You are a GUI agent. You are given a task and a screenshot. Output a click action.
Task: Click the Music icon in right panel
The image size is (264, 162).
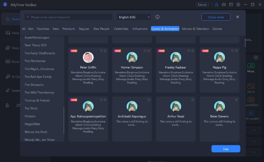pyautogui.click(x=251, y=66)
